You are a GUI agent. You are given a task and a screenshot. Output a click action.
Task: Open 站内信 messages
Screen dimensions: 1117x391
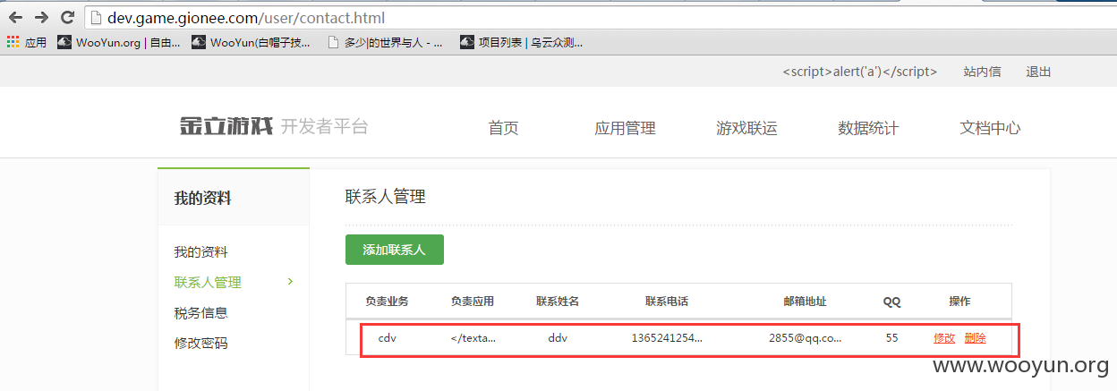click(x=982, y=72)
